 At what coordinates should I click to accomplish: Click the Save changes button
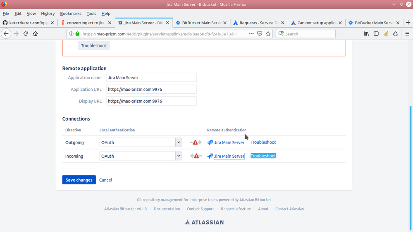[x=79, y=180]
